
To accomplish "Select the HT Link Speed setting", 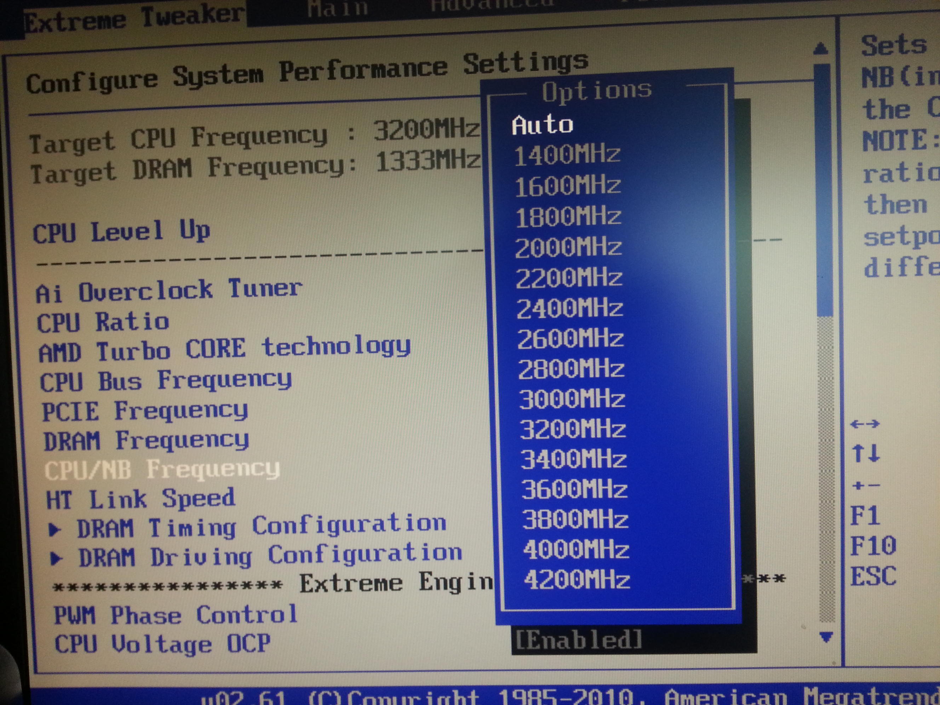I will [x=140, y=499].
